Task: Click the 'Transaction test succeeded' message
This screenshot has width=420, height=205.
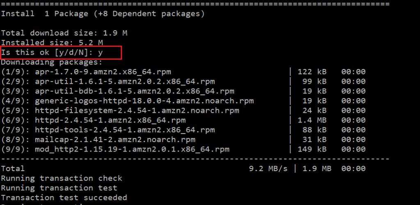Action: (64, 198)
